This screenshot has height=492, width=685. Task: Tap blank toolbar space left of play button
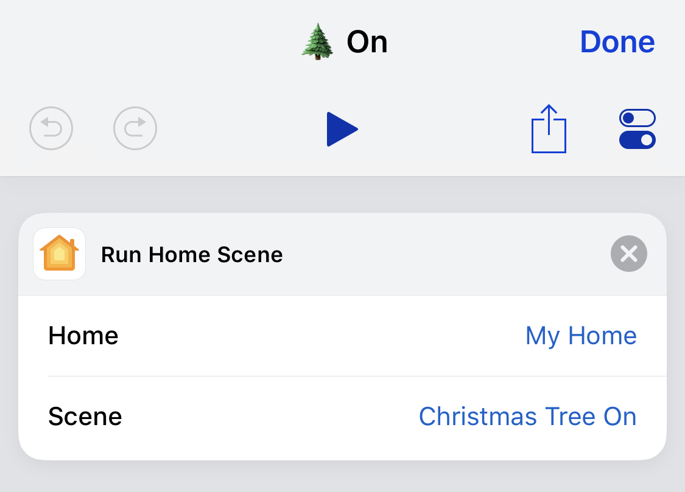click(x=242, y=129)
